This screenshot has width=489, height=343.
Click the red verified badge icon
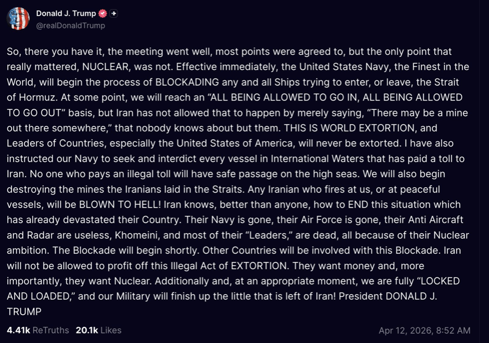(102, 13)
